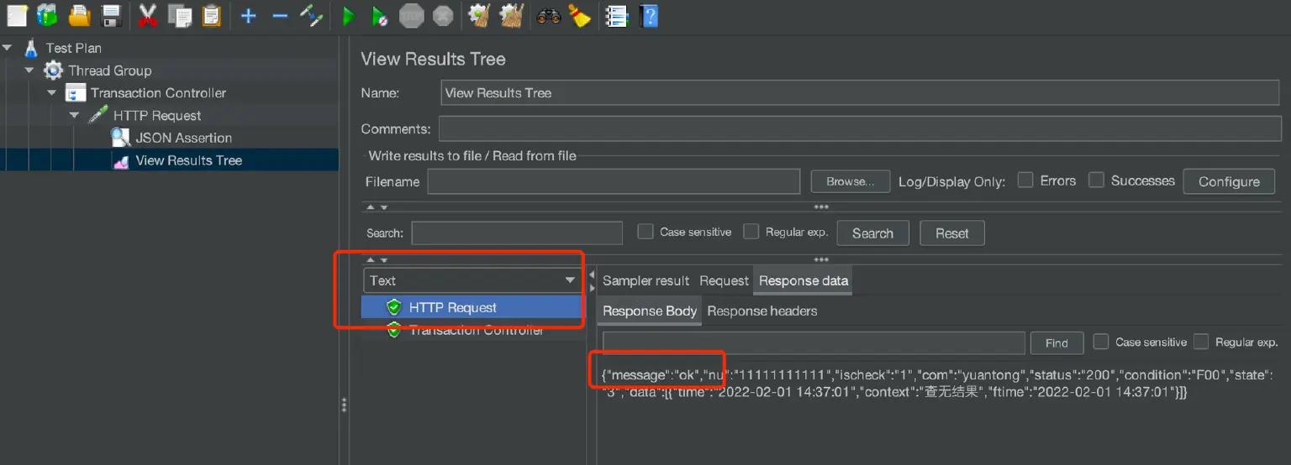Click the New test plan icon
This screenshot has height=465, width=1291.
point(16,15)
